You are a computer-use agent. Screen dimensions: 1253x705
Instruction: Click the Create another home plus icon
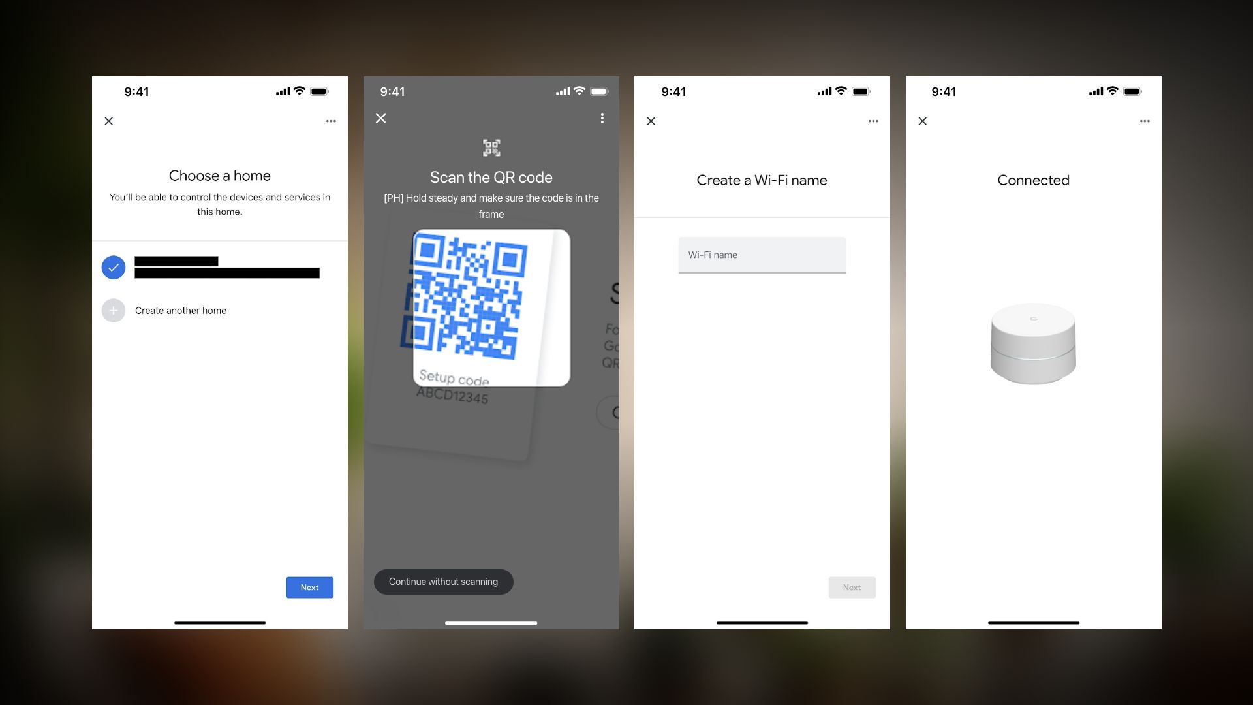113,310
